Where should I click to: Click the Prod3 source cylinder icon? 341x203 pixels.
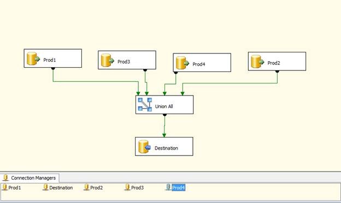coord(108,61)
